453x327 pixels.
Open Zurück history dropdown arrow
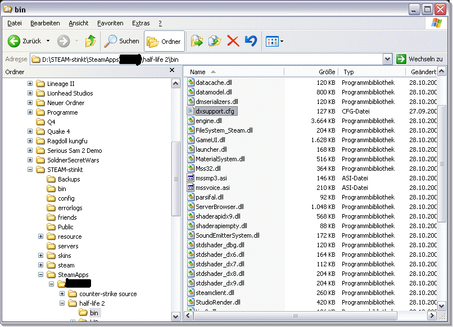(x=48, y=41)
